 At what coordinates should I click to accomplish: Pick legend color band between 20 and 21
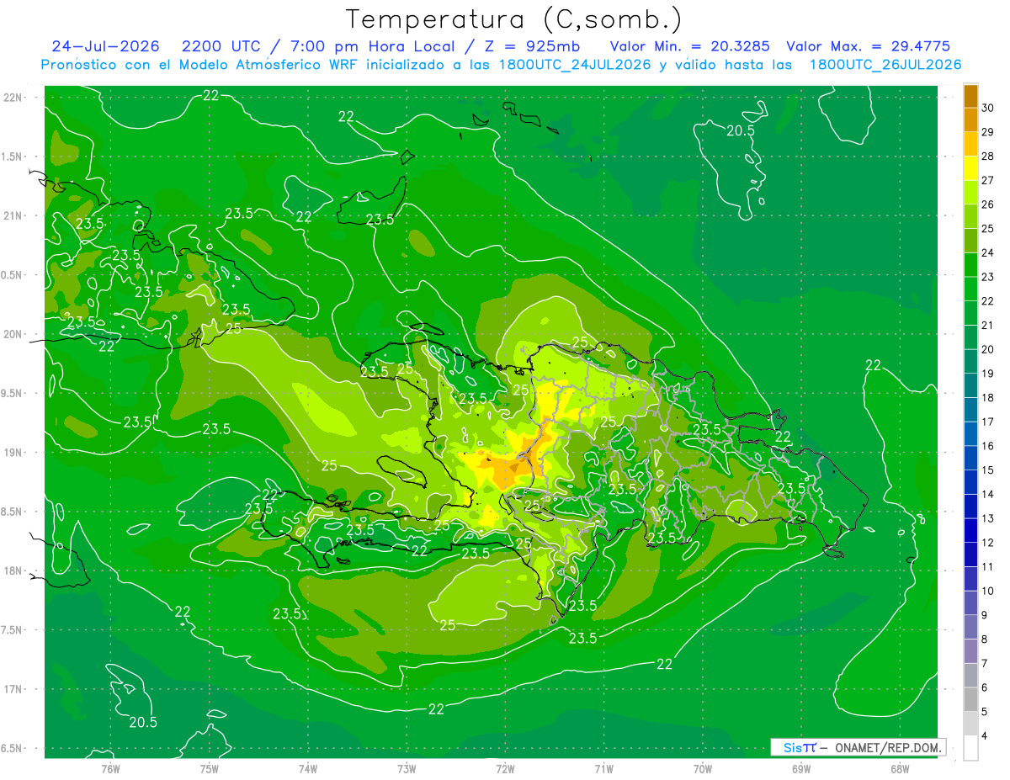[970, 337]
